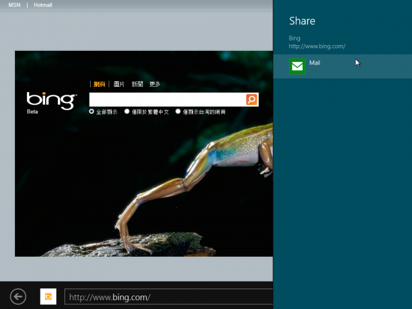Click the back arrow button
This screenshot has height=309, width=412.
(x=18, y=297)
